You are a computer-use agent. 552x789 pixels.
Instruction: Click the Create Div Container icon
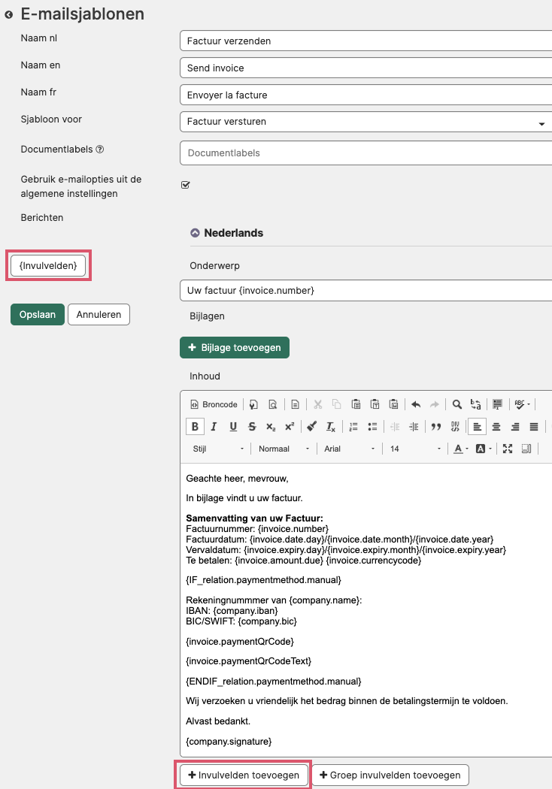click(x=455, y=427)
